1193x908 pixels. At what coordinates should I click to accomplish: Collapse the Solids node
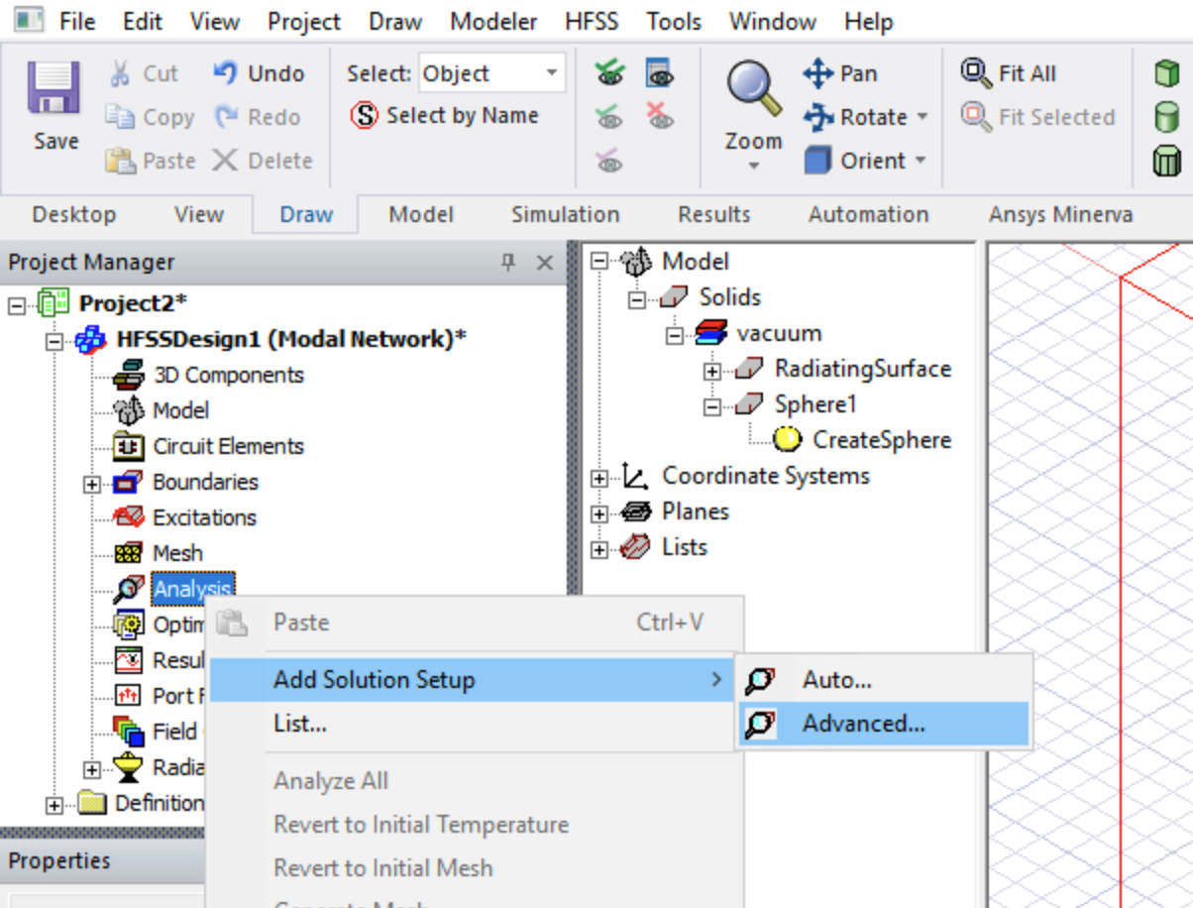[x=636, y=299]
